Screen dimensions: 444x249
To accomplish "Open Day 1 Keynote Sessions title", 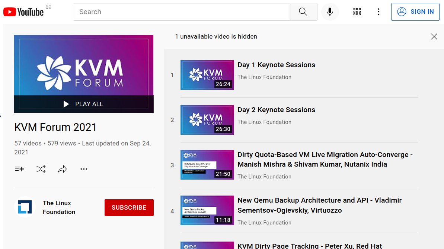I will coord(276,65).
